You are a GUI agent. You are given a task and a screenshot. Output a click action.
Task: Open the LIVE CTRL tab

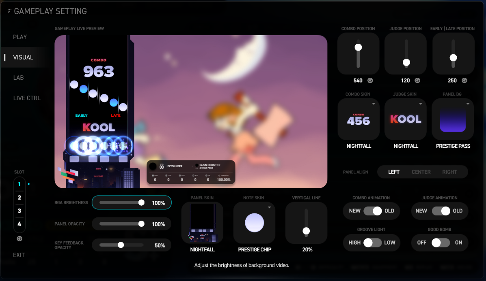27,98
